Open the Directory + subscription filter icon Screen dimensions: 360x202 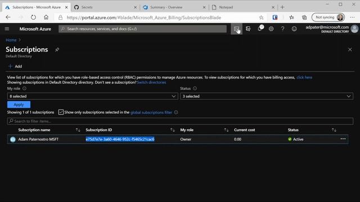[248, 29]
